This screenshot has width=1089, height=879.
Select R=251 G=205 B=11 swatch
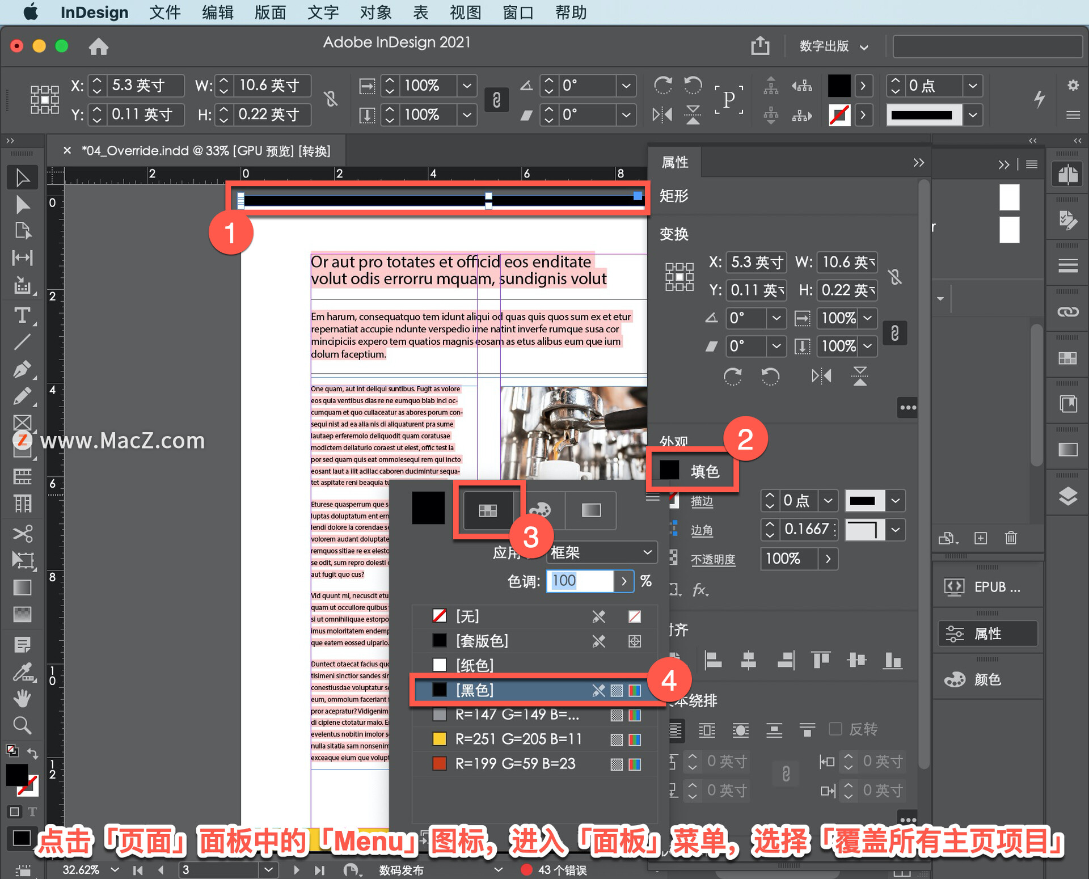coord(535,739)
